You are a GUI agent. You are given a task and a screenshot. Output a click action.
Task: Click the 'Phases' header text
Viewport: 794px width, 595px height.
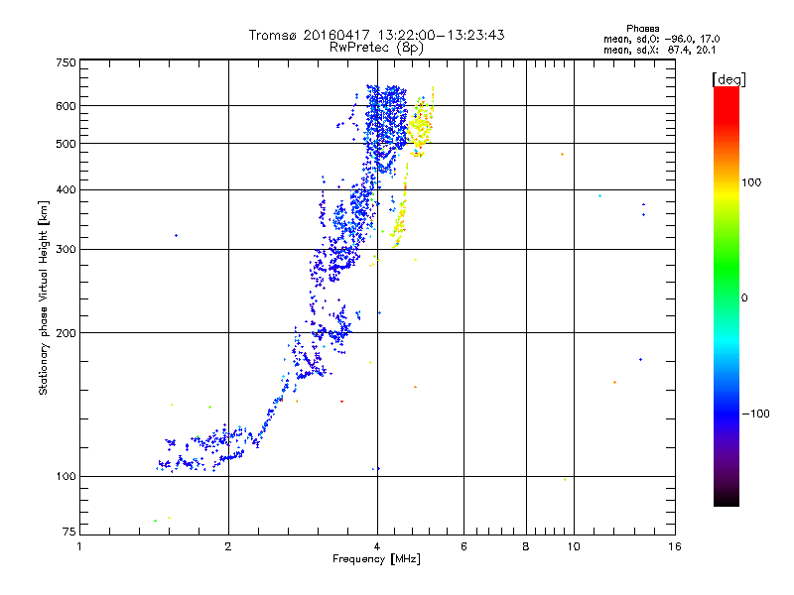pyautogui.click(x=642, y=29)
